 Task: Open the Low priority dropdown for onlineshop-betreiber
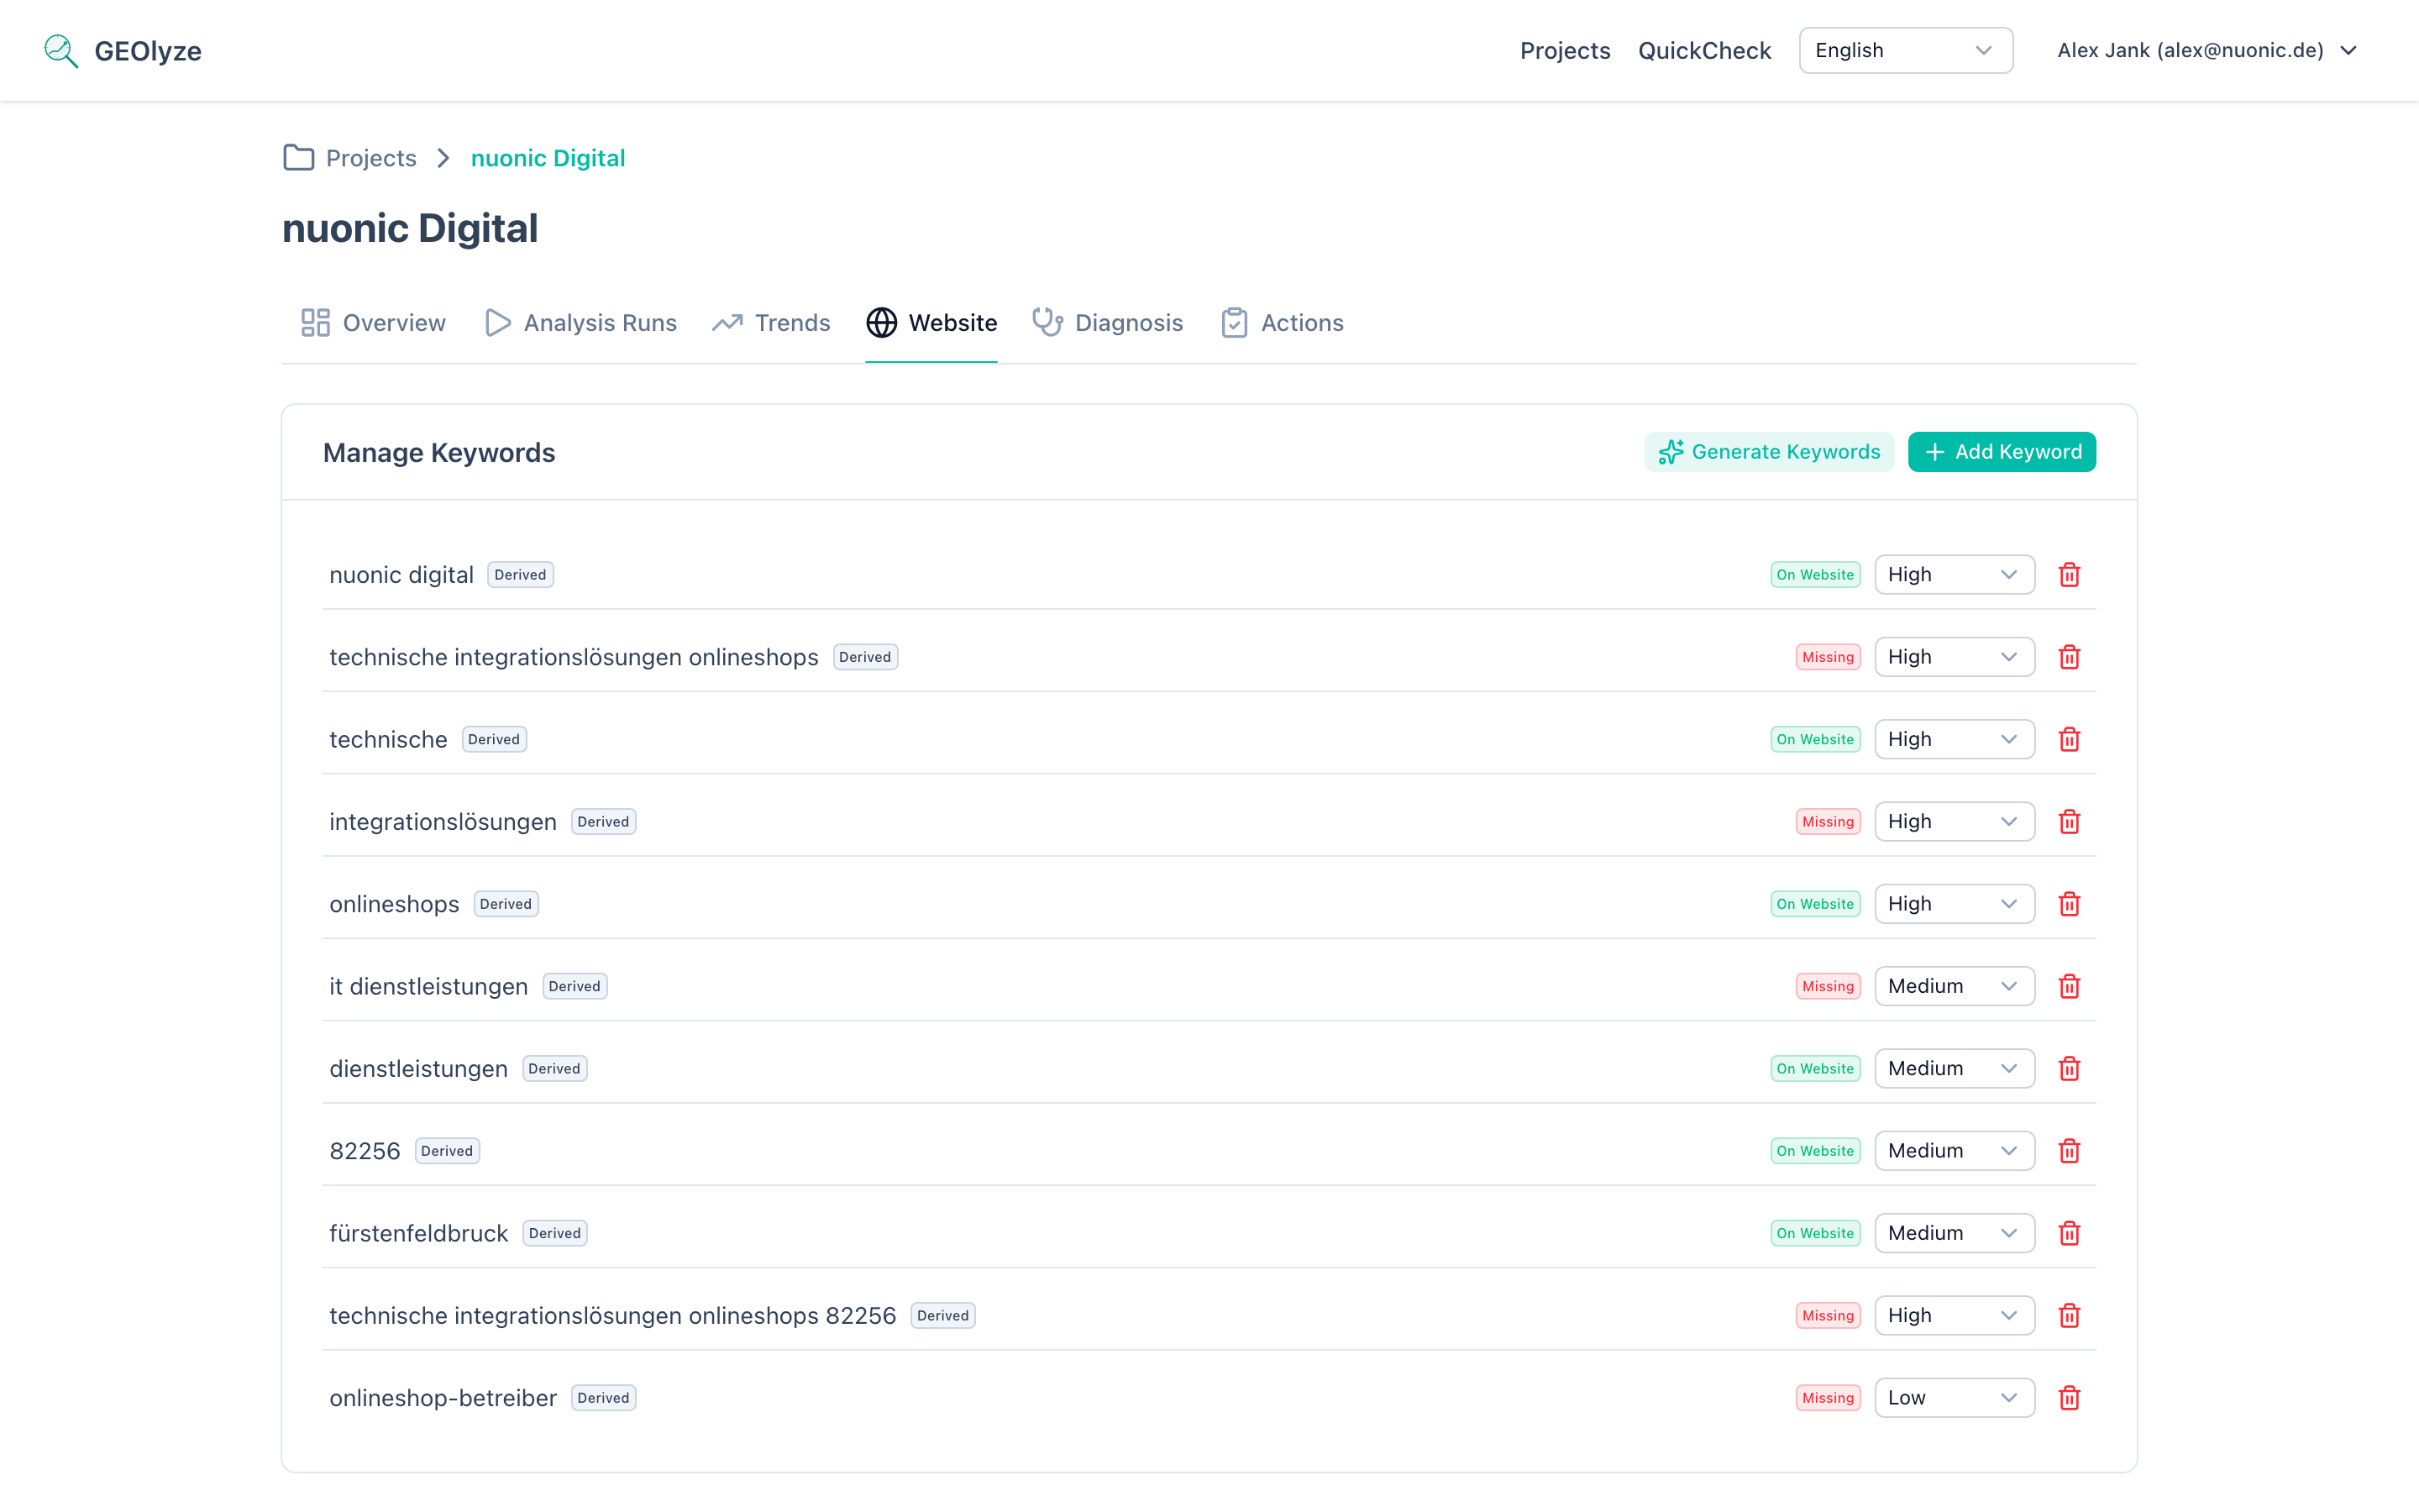click(1955, 1398)
